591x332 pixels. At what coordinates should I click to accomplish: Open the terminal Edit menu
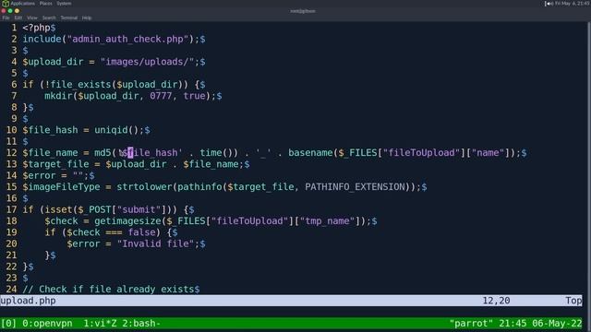point(18,18)
